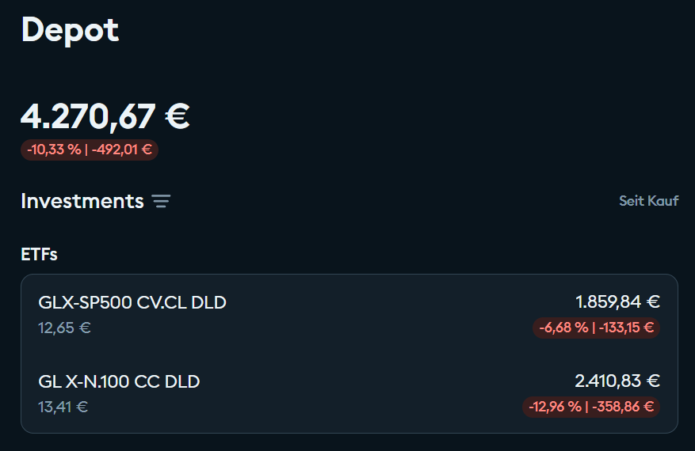This screenshot has width=695, height=451.
Task: Select the total depot value 4.270,67
Action: click(x=88, y=116)
